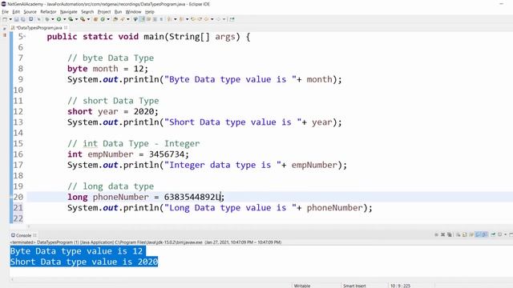The image size is (513, 288).
Task: Open the Window menu
Action: point(134,12)
